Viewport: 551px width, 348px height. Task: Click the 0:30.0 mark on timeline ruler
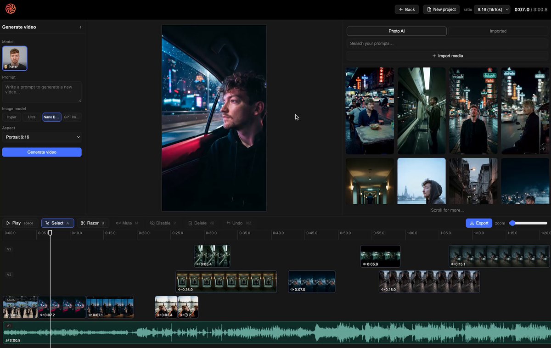click(211, 233)
